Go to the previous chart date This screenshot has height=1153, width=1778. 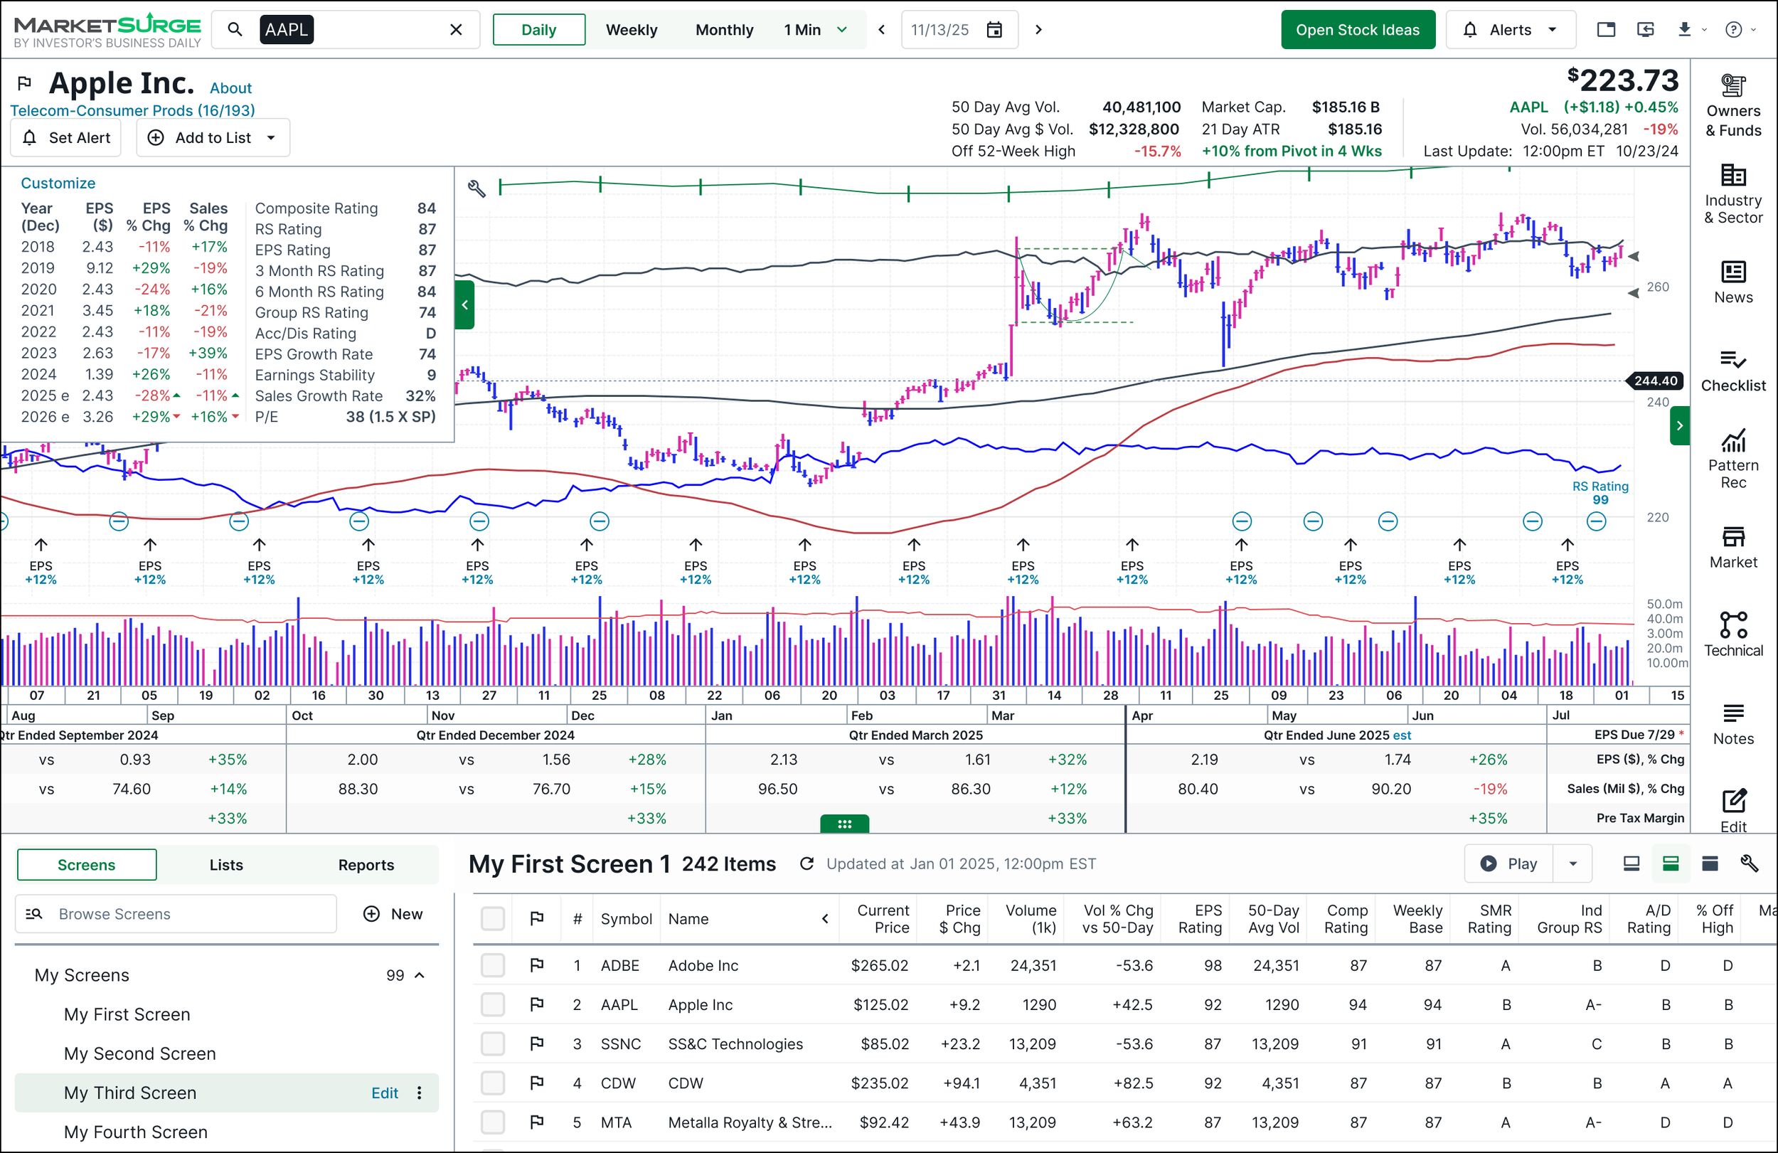(x=881, y=29)
